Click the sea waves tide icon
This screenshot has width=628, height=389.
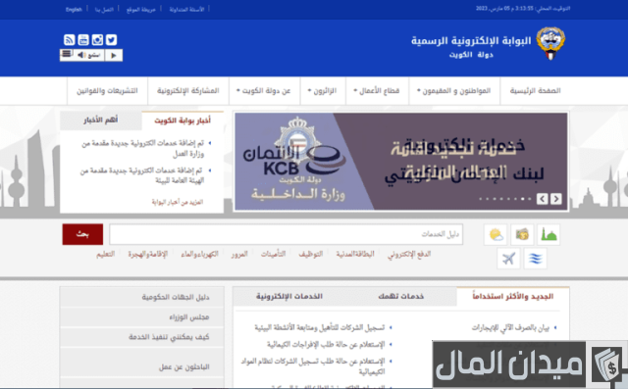(535, 259)
